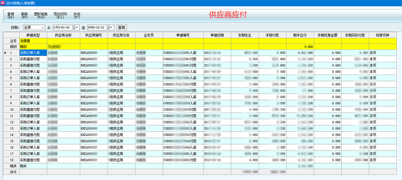
Task: Open 图形报表 (F10) chart report
Action: point(41,15)
